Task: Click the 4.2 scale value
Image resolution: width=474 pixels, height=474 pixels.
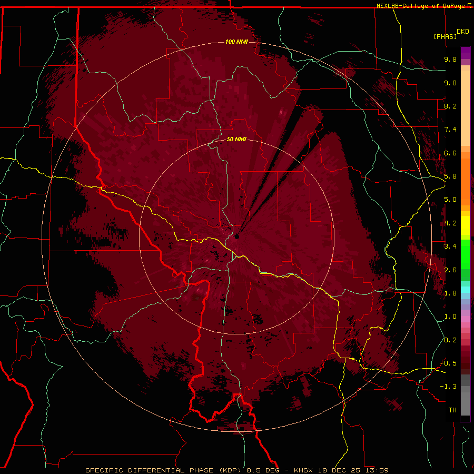Action: point(450,223)
